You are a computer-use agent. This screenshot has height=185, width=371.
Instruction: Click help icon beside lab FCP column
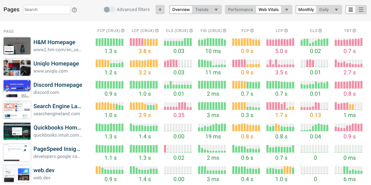pyautogui.click(x=252, y=31)
